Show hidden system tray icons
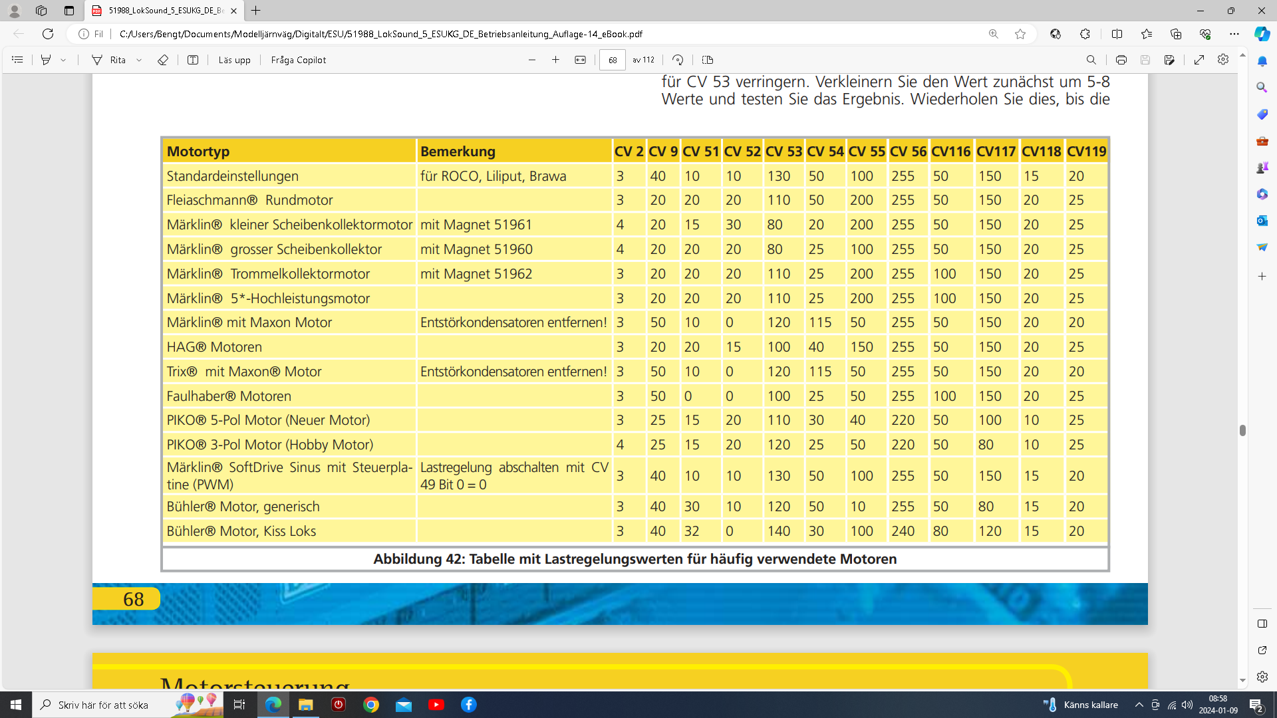The width and height of the screenshot is (1277, 718). point(1139,705)
